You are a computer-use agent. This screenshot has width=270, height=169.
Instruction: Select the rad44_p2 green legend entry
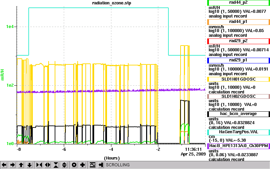pyautogui.click(x=239, y=3)
